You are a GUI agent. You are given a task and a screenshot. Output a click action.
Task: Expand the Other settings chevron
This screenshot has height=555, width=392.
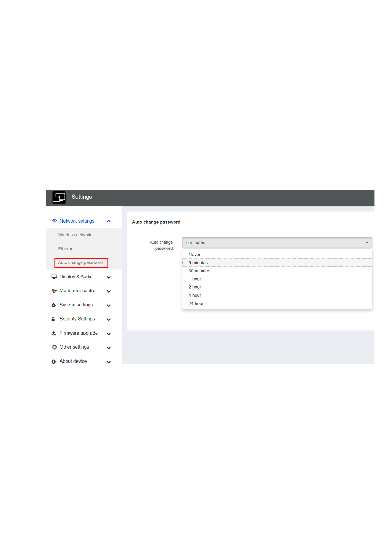(109, 348)
